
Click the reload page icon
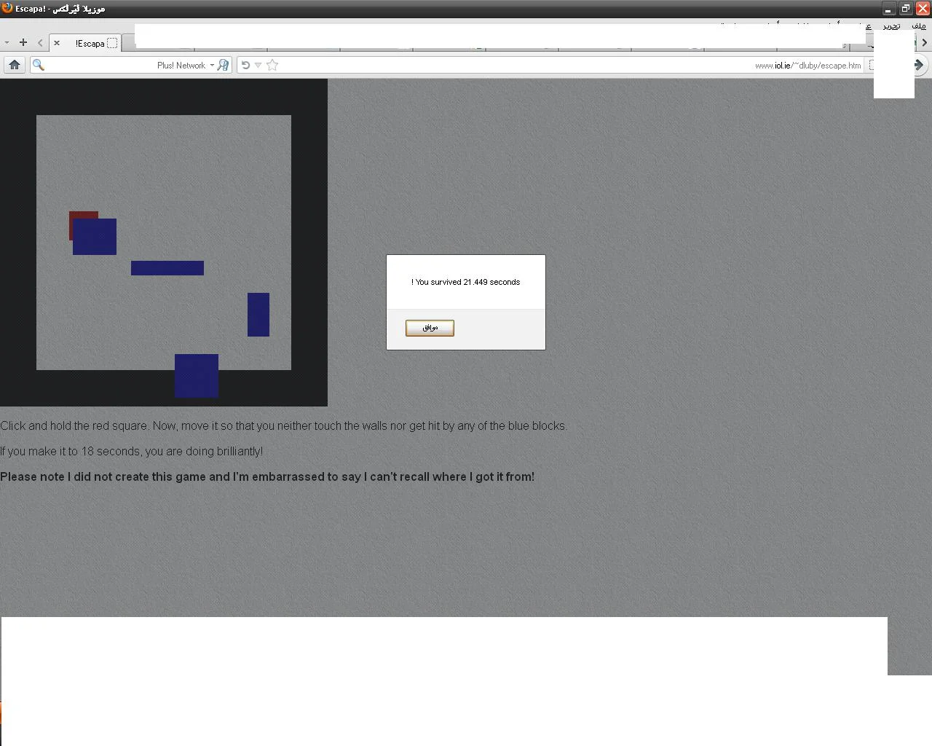pos(245,65)
